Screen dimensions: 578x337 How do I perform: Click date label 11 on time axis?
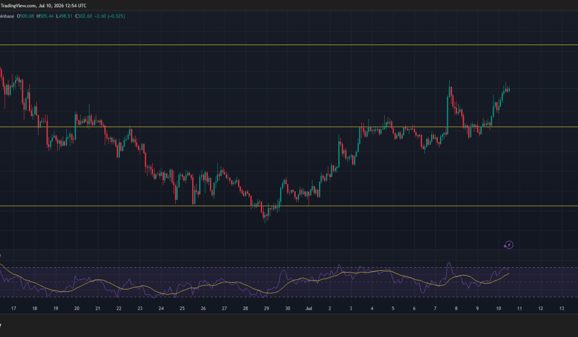(x=520, y=309)
